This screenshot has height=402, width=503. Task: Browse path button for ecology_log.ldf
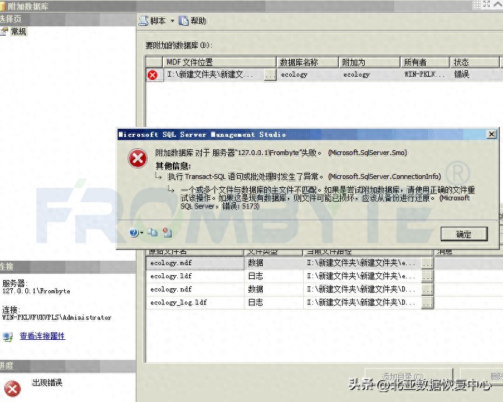pyautogui.click(x=428, y=303)
